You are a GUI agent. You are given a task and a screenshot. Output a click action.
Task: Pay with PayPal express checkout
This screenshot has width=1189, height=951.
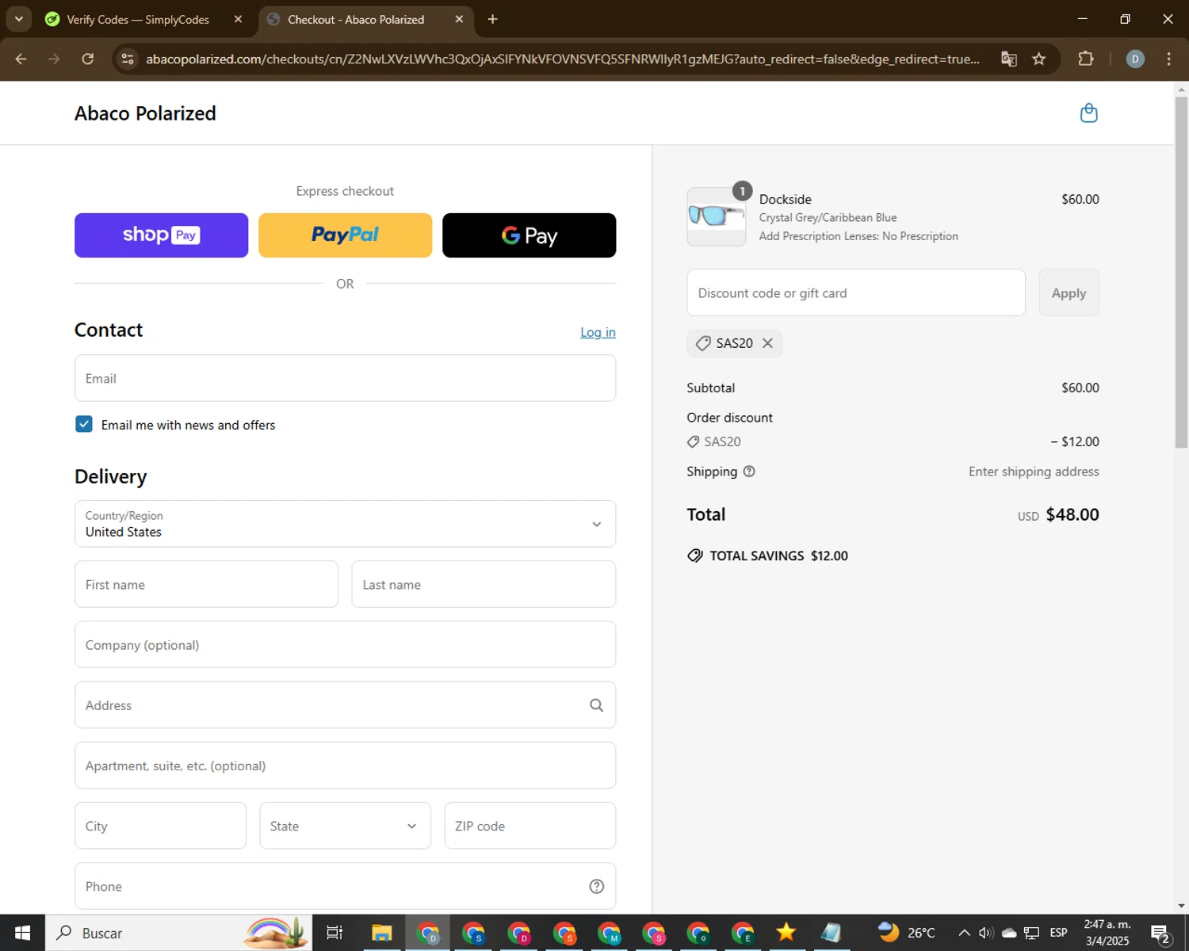[345, 235]
